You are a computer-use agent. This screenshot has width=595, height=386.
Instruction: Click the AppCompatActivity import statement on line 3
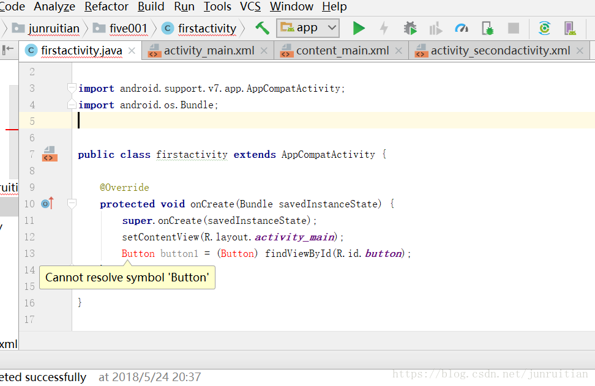(211, 88)
